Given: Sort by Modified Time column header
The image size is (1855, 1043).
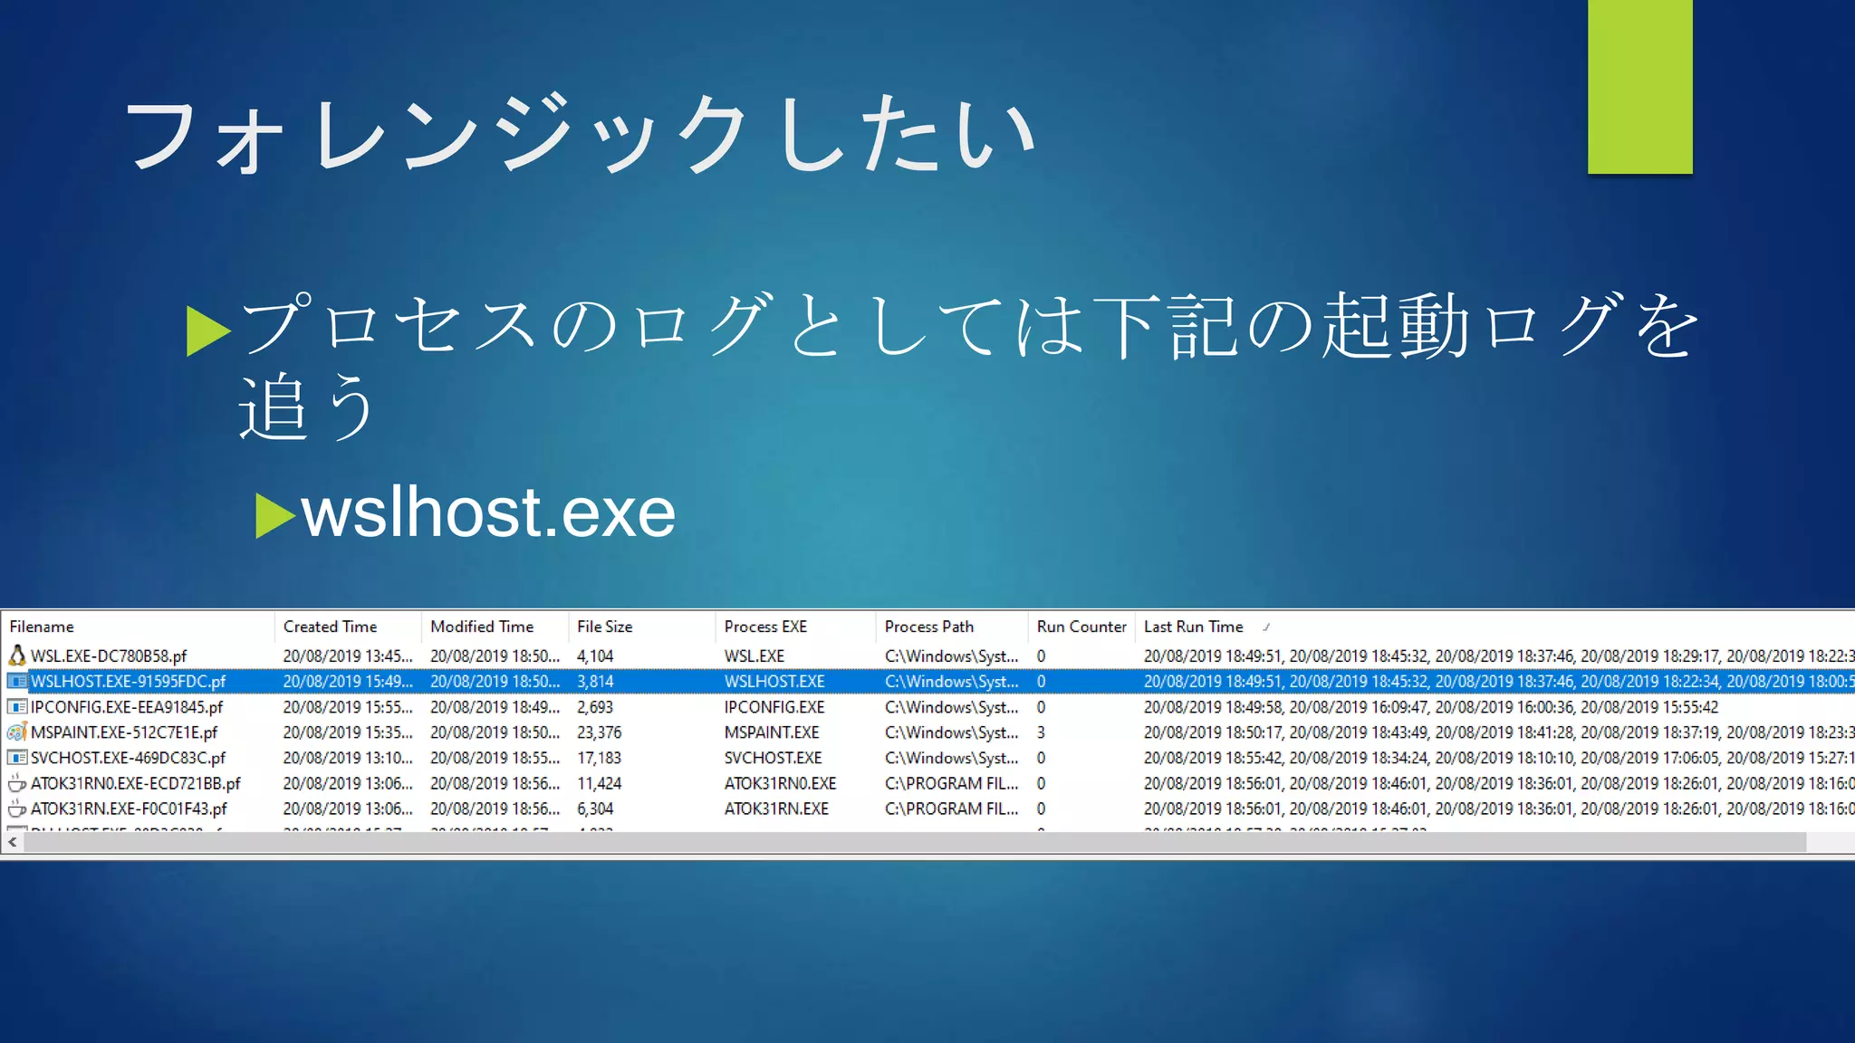Looking at the screenshot, I should point(495,627).
